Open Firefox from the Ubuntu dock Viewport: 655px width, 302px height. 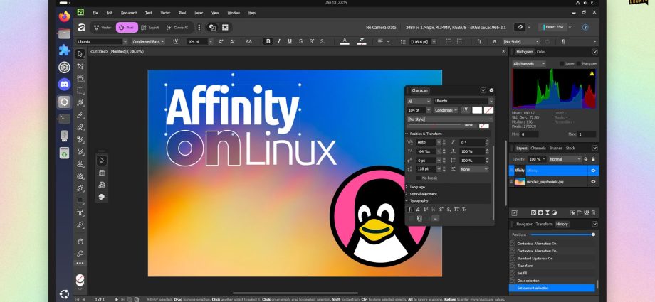click(x=64, y=16)
